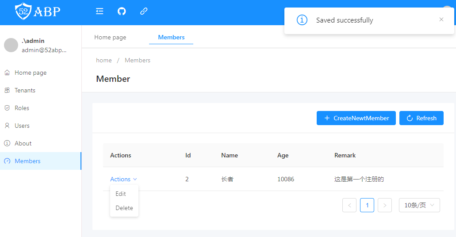This screenshot has width=456, height=237.
Task: Collapse the sidebar using the menu-fold icon
Action: click(x=100, y=11)
